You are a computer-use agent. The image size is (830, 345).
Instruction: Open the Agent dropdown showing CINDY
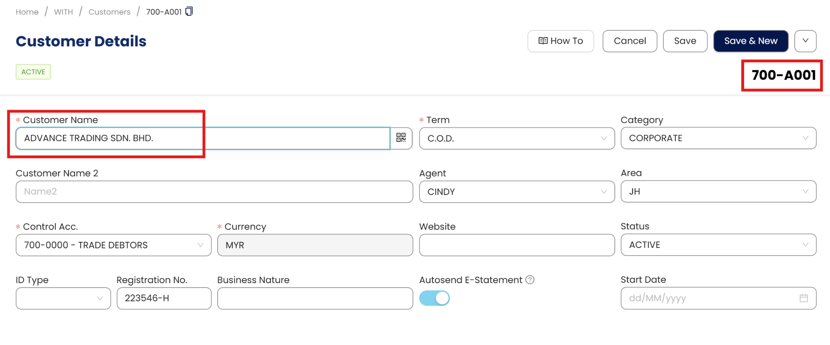(517, 192)
